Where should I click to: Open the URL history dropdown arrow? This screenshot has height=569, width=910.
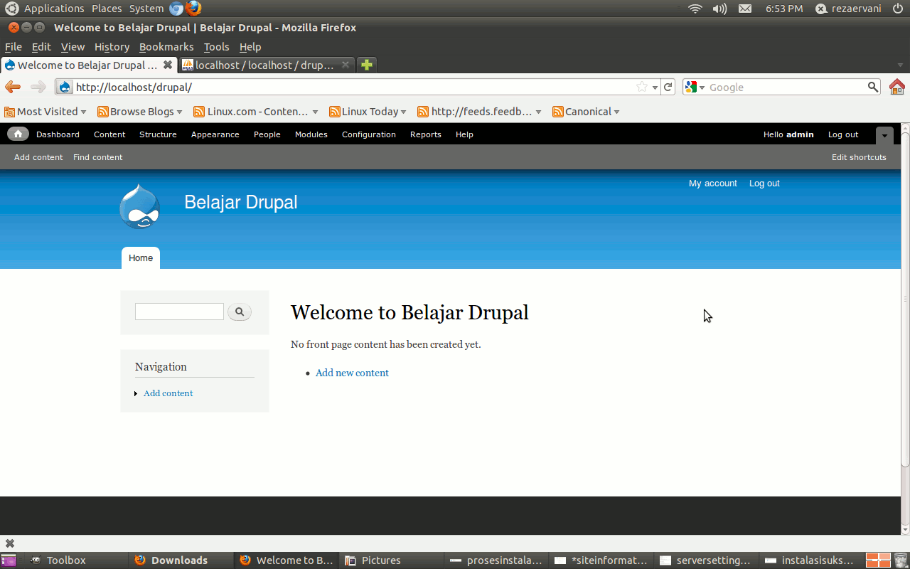pos(655,87)
